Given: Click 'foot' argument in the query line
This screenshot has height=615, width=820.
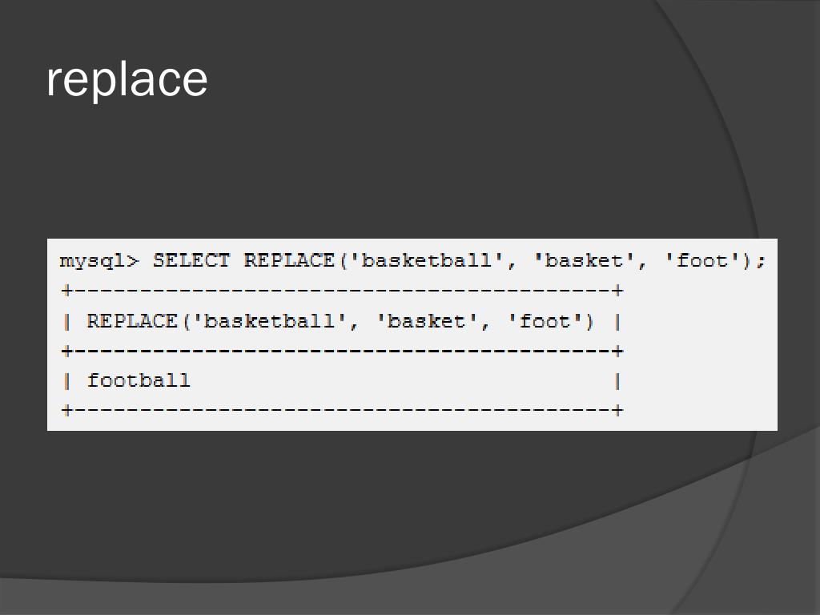Looking at the screenshot, I should (x=702, y=260).
